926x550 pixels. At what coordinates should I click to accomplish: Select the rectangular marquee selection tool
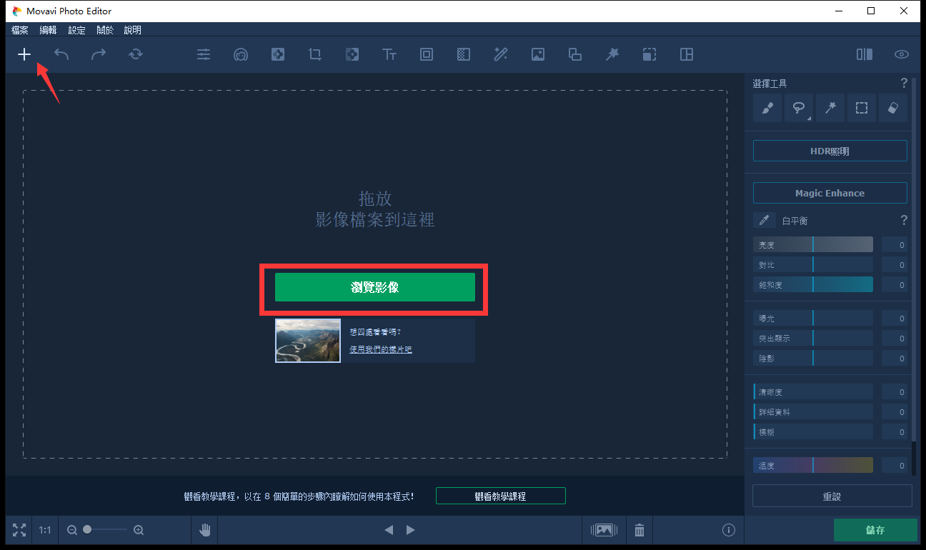click(x=862, y=108)
